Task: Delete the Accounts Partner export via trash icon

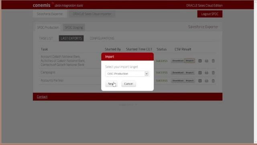Action: coord(213,81)
